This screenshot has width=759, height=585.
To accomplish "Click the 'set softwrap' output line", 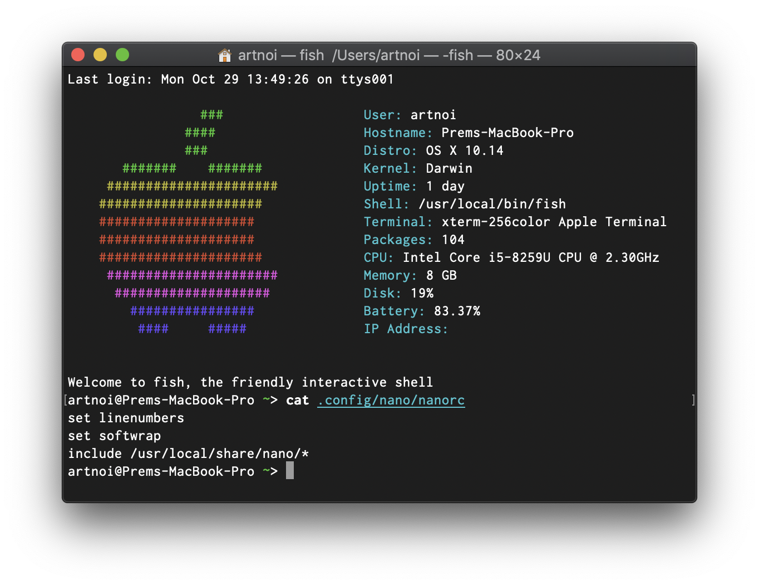I will 114,436.
